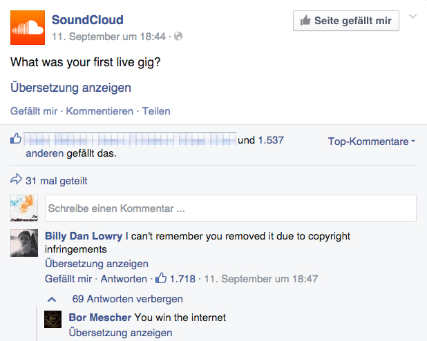The height and width of the screenshot is (341, 427).
Task: Show translation of the SoundCloud post
Action: pyautogui.click(x=70, y=88)
